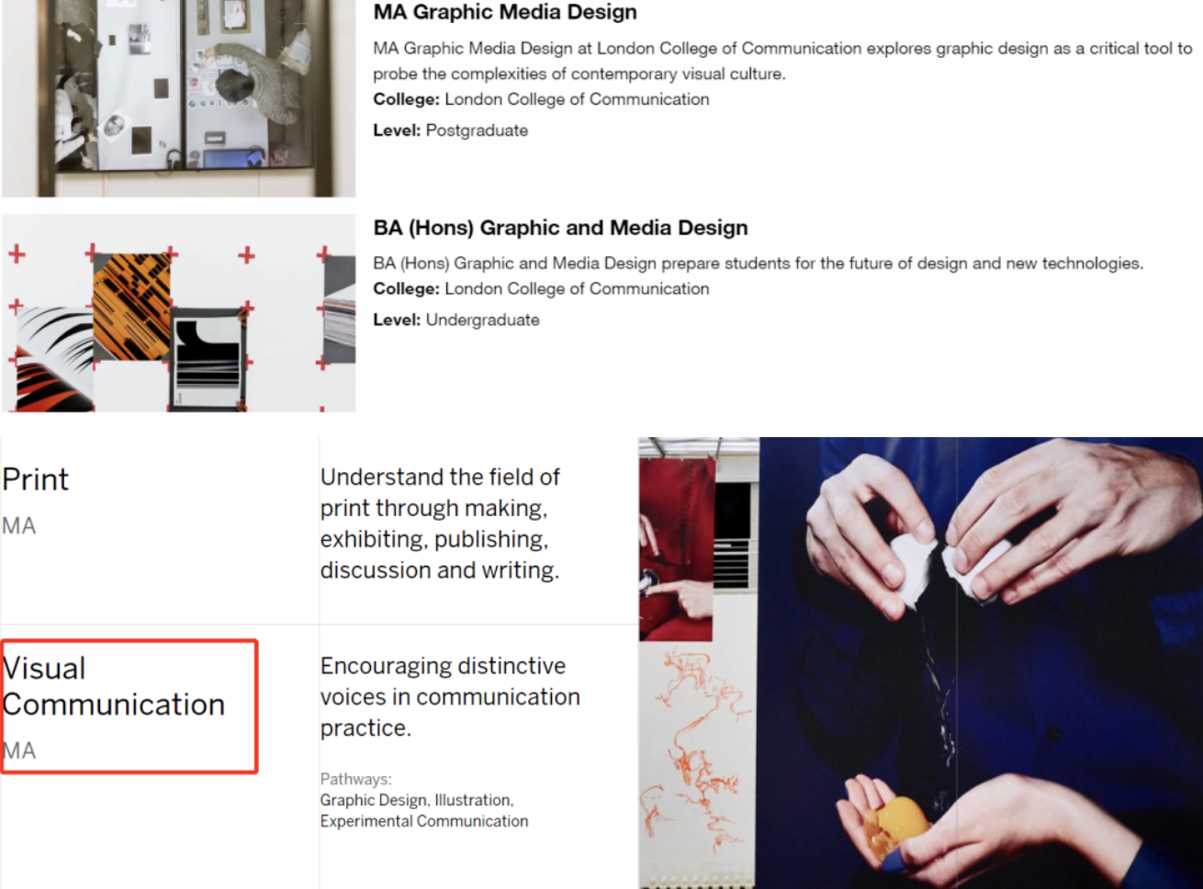Click the MA Graphic Media Design description paragraph

[x=782, y=61]
